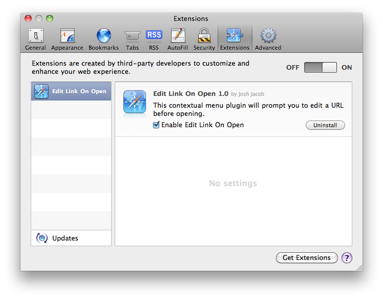This screenshot has width=383, height=299.
Task: Click the Uninstall button
Action: click(325, 125)
